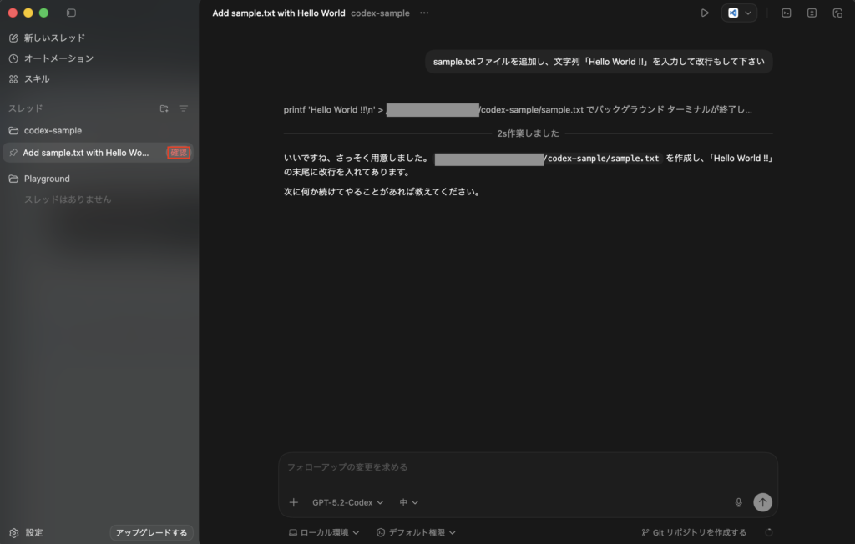This screenshot has height=544, width=855.
Task: Open the terminal panel icon
Action: tap(786, 13)
